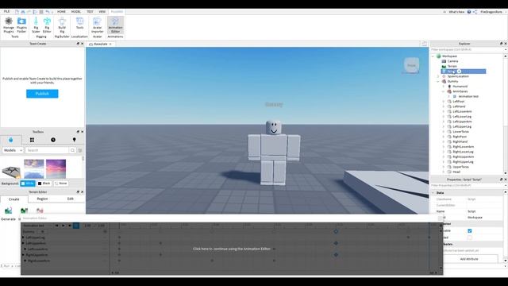
Task: Expand the SpawnLocation node
Action: click(x=438, y=76)
